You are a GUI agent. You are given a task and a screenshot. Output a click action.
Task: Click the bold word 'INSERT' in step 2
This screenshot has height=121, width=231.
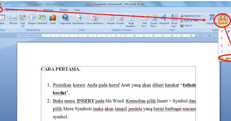(86, 101)
